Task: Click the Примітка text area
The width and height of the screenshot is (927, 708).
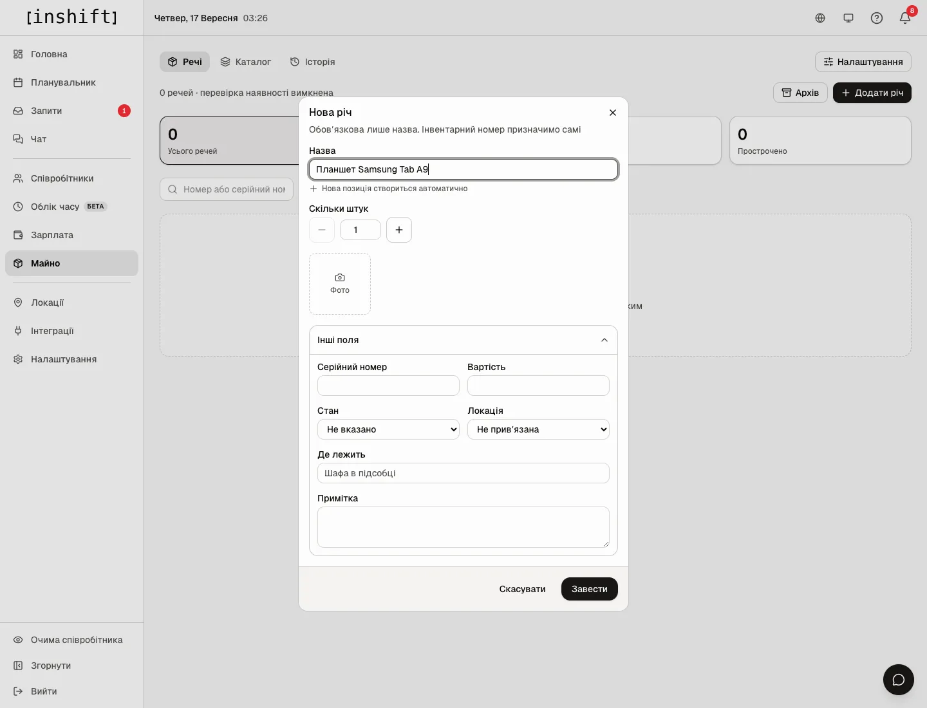Action: pyautogui.click(x=464, y=527)
